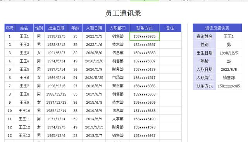Select contact cell 137xxxx5687
The width and height of the screenshot is (248, 142).
145,61
